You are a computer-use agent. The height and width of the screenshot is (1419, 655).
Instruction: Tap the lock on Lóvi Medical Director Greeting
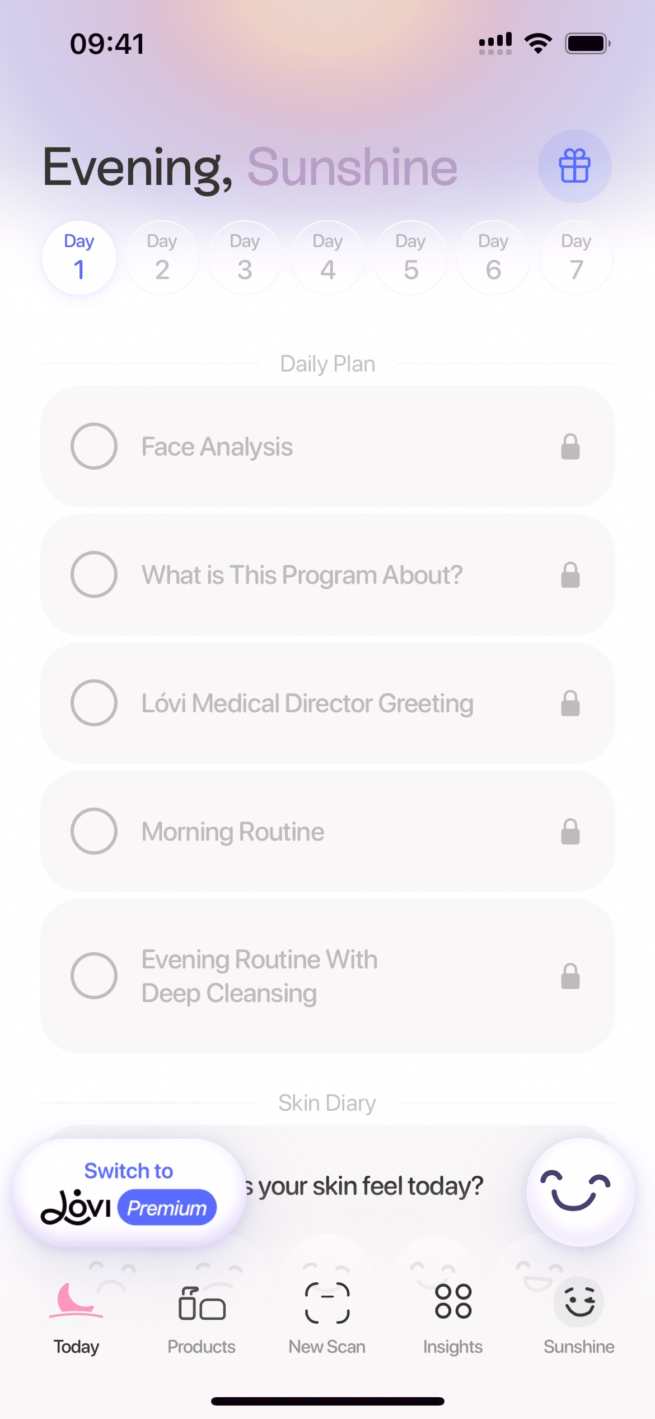(570, 703)
